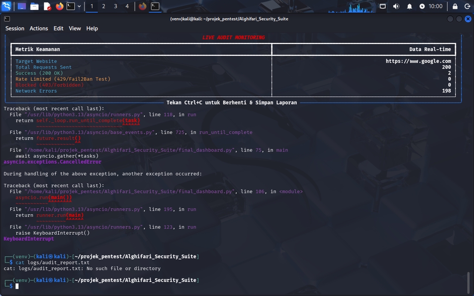Click the 10:00 clock in panel
This screenshot has height=296, width=474.
coord(435,6)
